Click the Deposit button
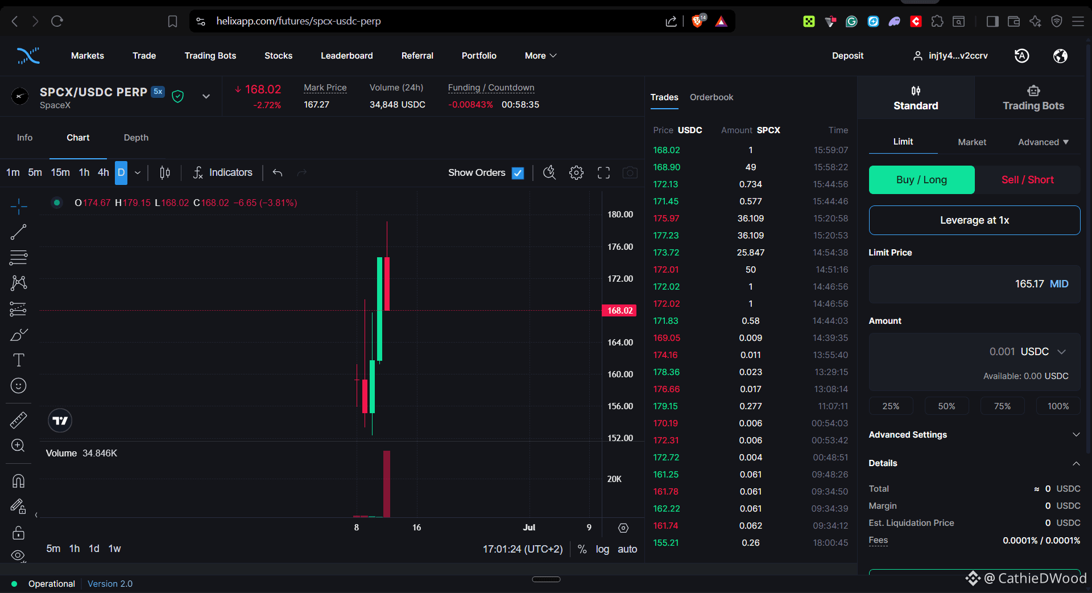 847,56
